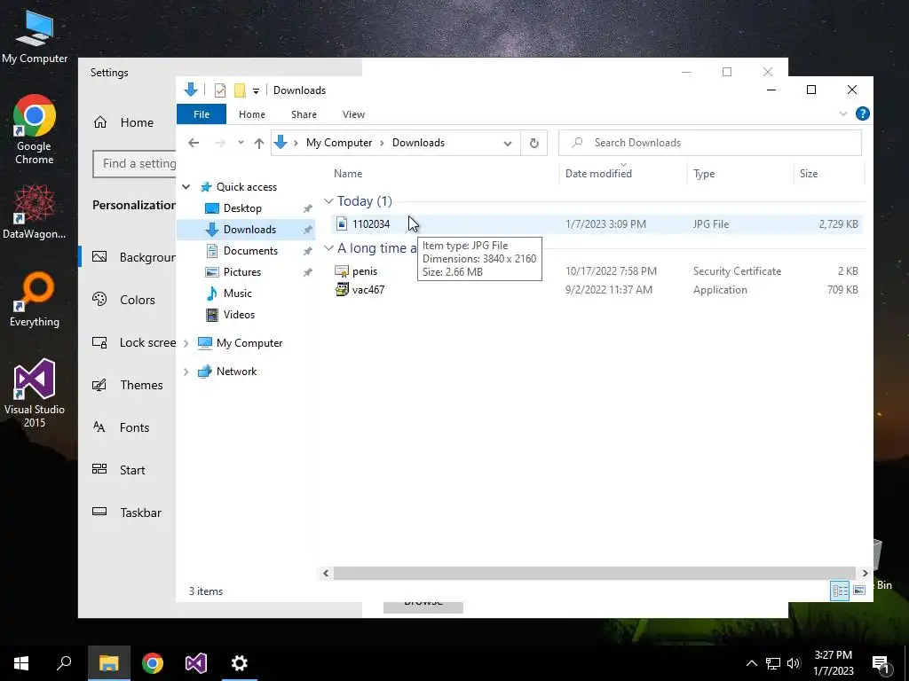Switch to Details view layout
The height and width of the screenshot is (681, 909).
840,591
